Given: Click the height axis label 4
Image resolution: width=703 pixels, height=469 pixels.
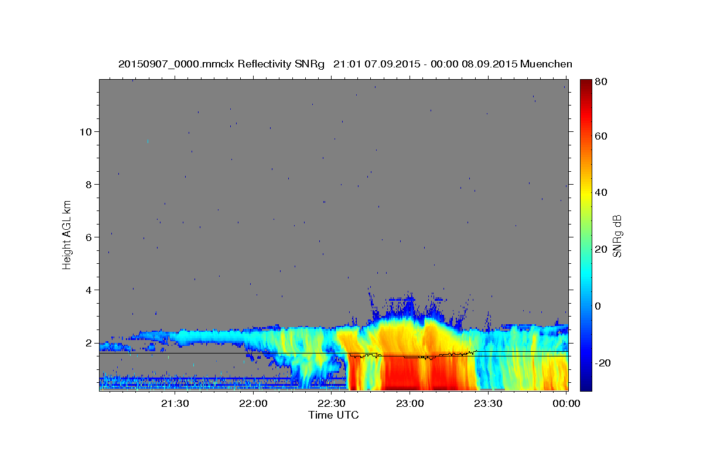Looking at the screenshot, I should pos(90,290).
